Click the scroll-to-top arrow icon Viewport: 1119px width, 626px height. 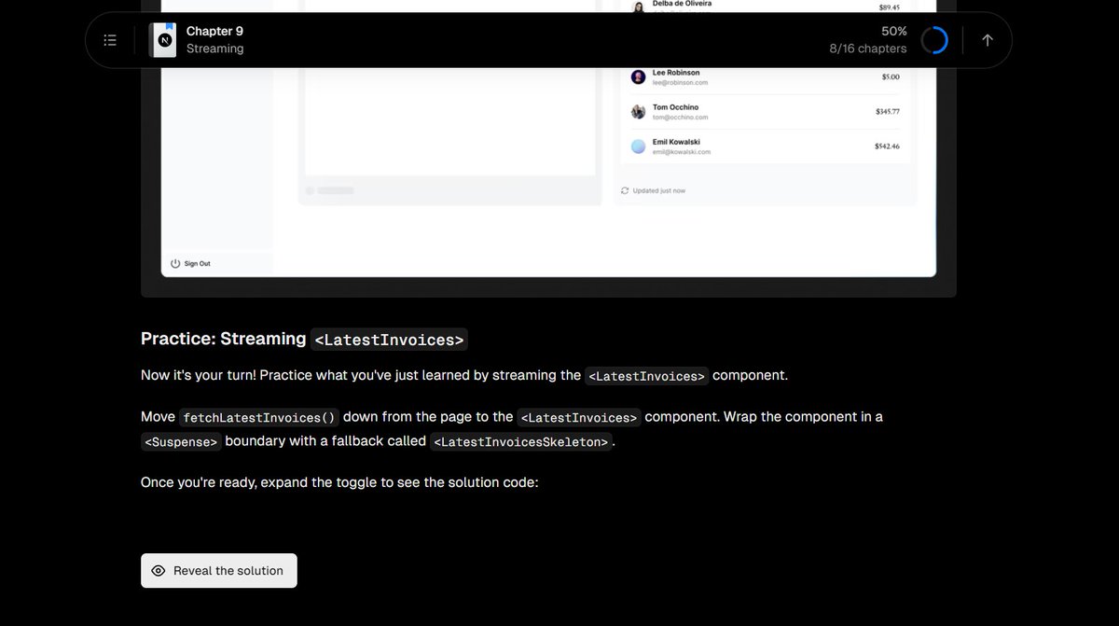point(988,40)
